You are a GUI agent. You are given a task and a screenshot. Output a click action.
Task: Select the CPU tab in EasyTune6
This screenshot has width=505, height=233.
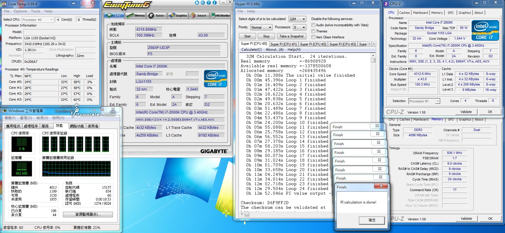[114, 15]
